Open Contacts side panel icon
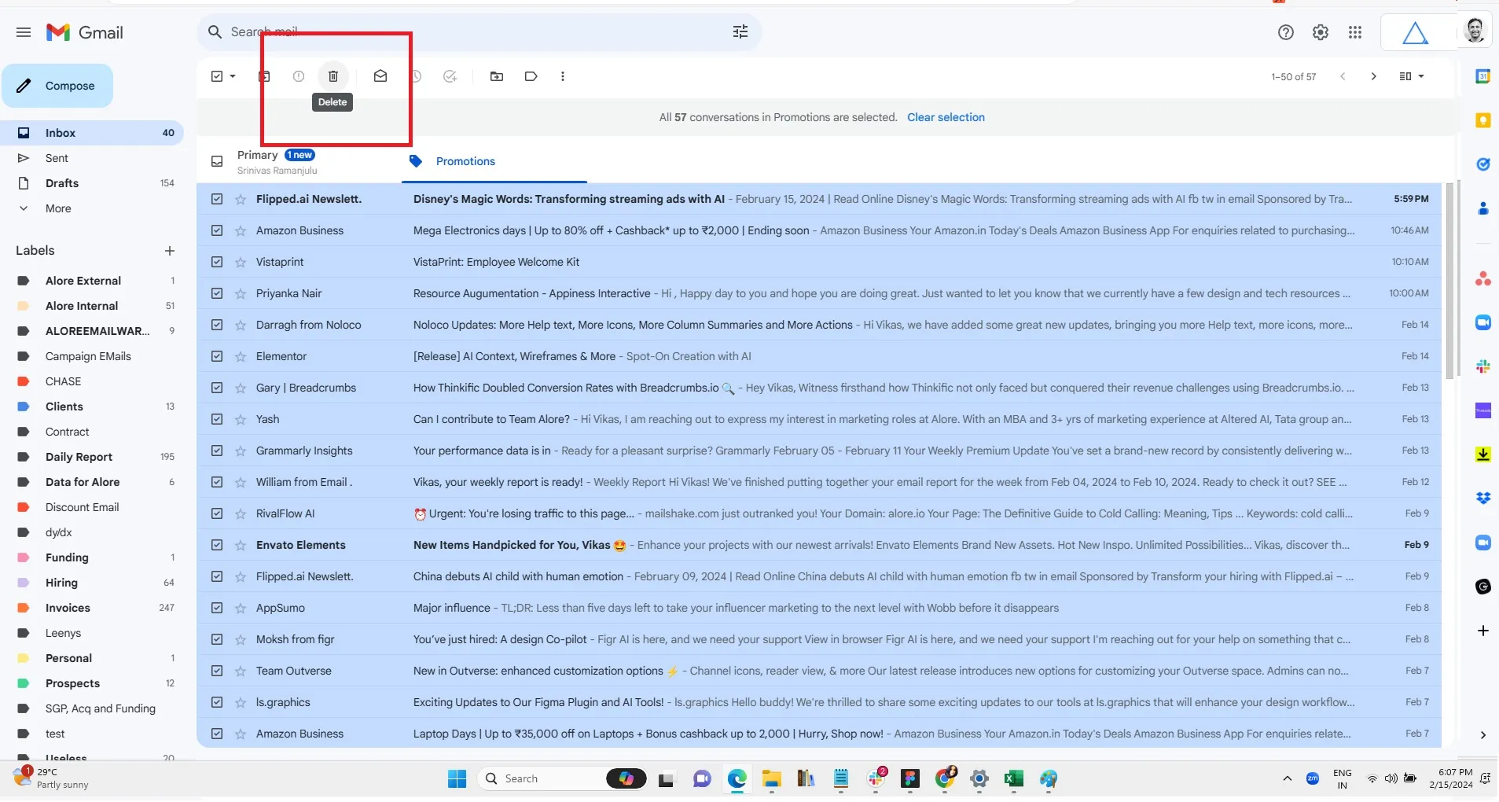The width and height of the screenshot is (1499, 802). pos(1483,208)
